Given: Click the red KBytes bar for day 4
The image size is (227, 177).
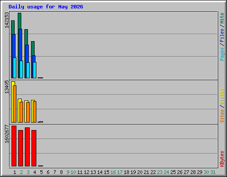Looking at the screenshot, I should [x=34, y=148].
